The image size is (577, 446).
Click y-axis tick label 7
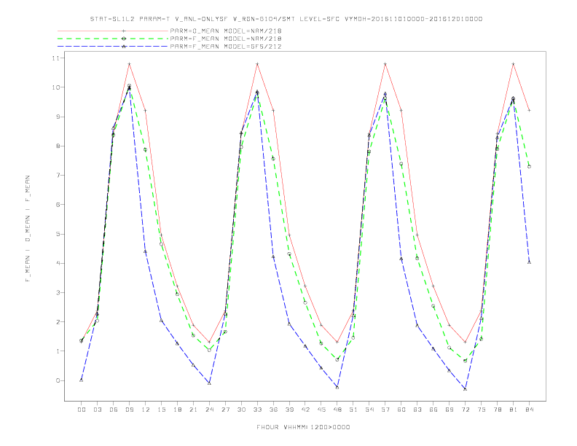point(58,175)
